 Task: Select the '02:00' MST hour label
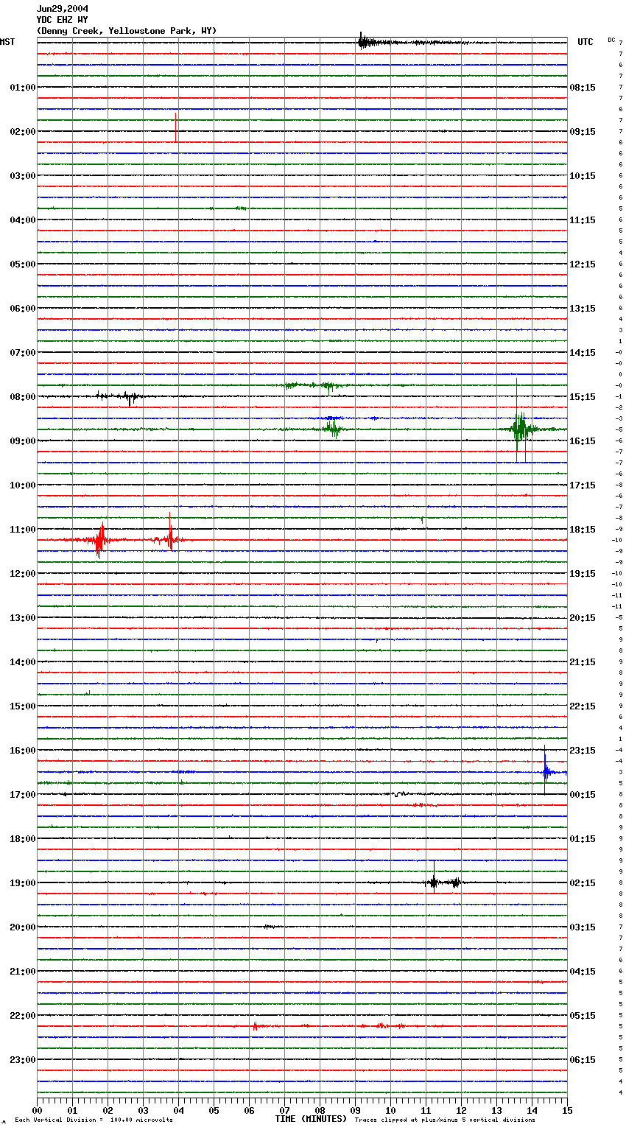point(23,132)
